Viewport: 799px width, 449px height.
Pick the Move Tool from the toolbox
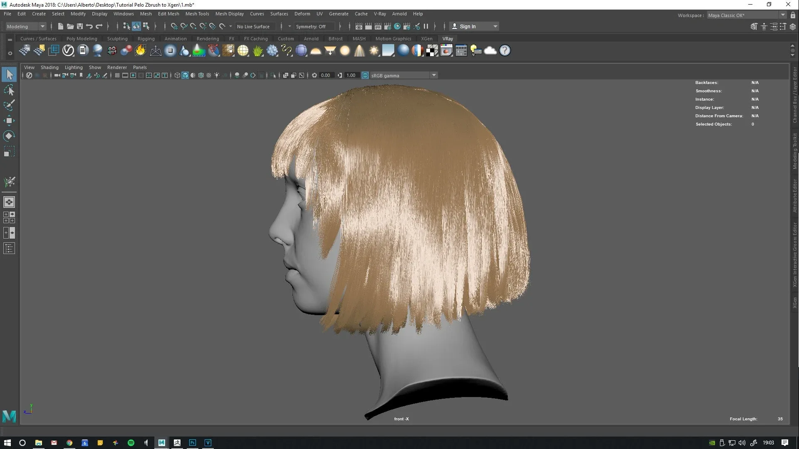tap(9, 121)
